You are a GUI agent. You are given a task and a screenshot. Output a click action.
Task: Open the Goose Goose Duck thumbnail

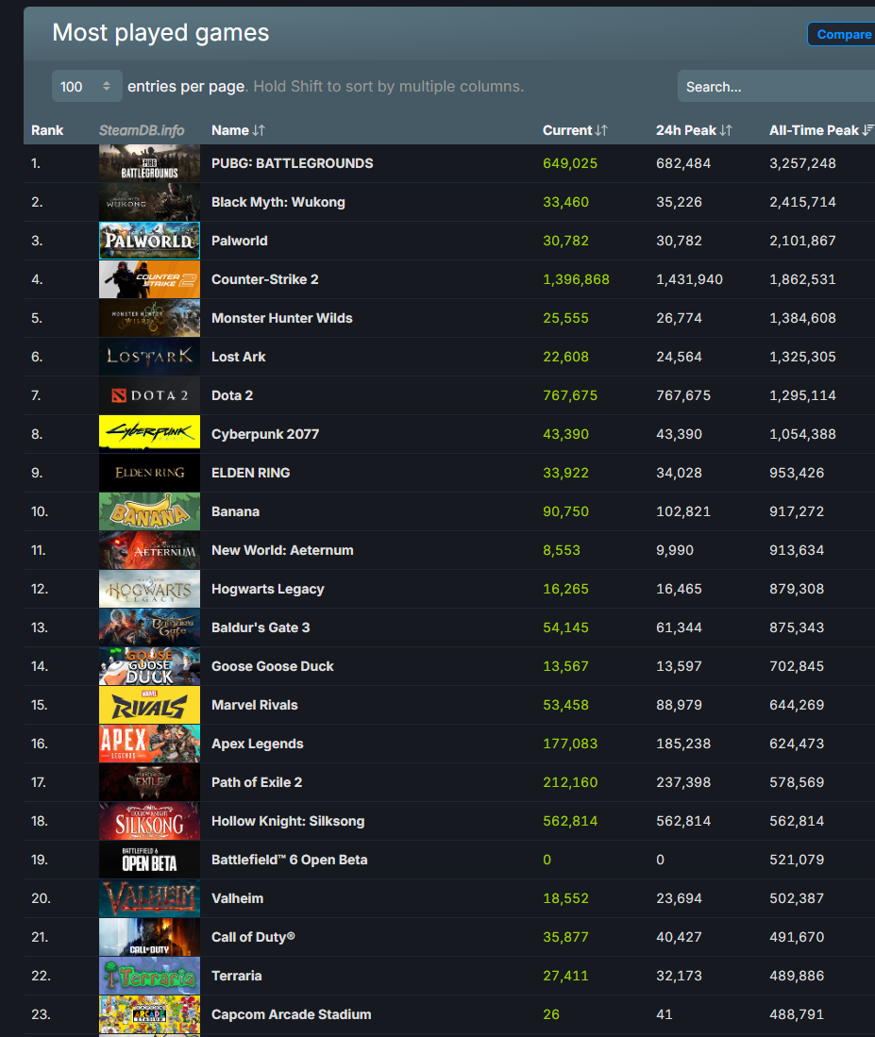coord(149,666)
